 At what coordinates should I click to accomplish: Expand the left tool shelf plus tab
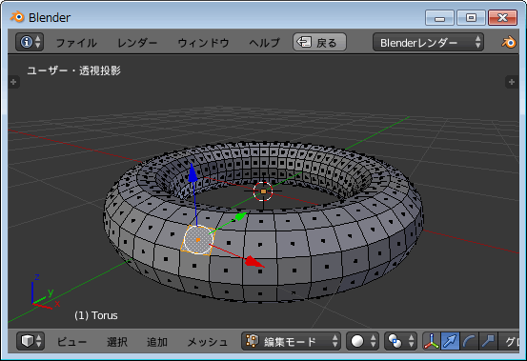click(x=13, y=82)
